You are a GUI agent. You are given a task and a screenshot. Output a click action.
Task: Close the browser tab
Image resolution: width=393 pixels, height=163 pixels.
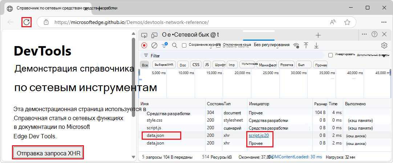tap(85, 8)
